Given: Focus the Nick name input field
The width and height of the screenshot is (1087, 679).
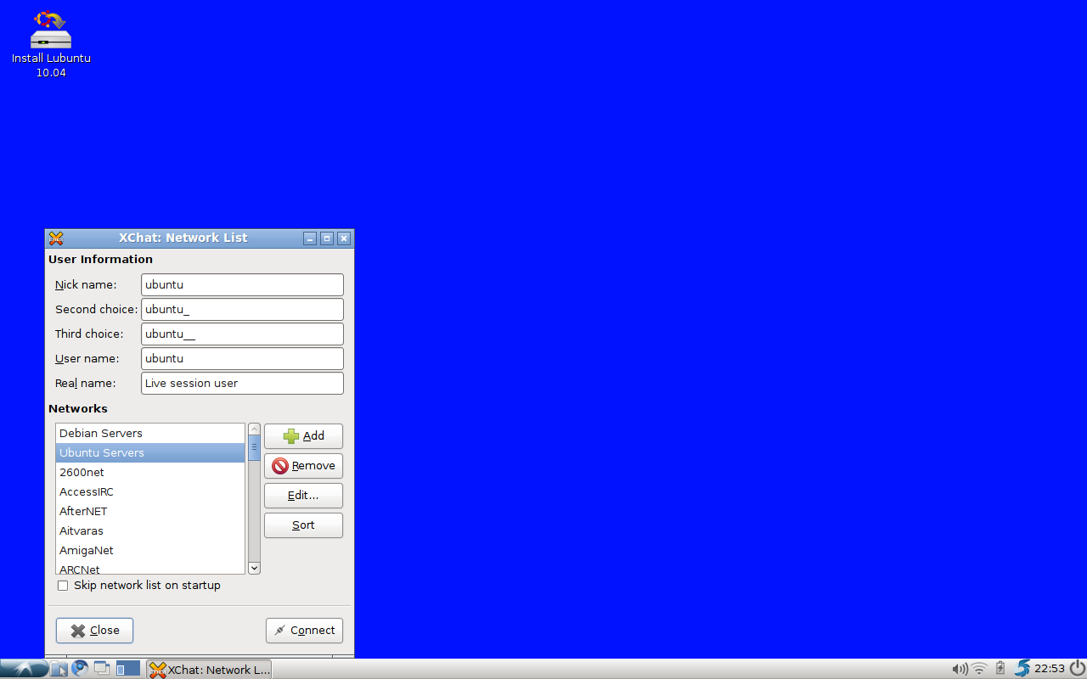Looking at the screenshot, I should [x=242, y=285].
